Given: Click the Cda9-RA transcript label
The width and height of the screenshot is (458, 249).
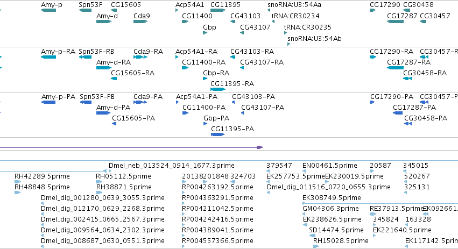Looking at the screenshot, I should click(x=149, y=52).
